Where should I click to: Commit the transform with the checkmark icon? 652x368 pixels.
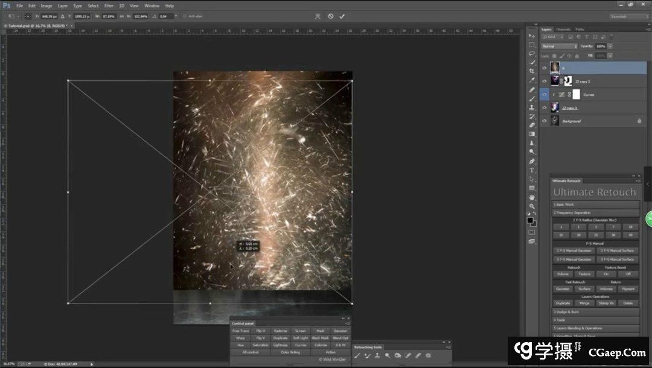pos(342,16)
